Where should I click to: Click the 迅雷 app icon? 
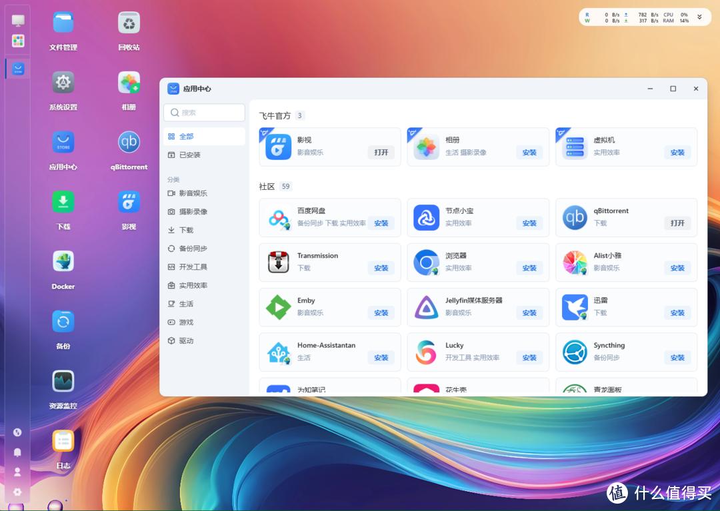[x=575, y=307]
